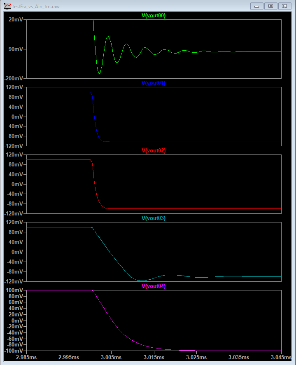Click the -90mV axis label of vout00

[x=15, y=49]
